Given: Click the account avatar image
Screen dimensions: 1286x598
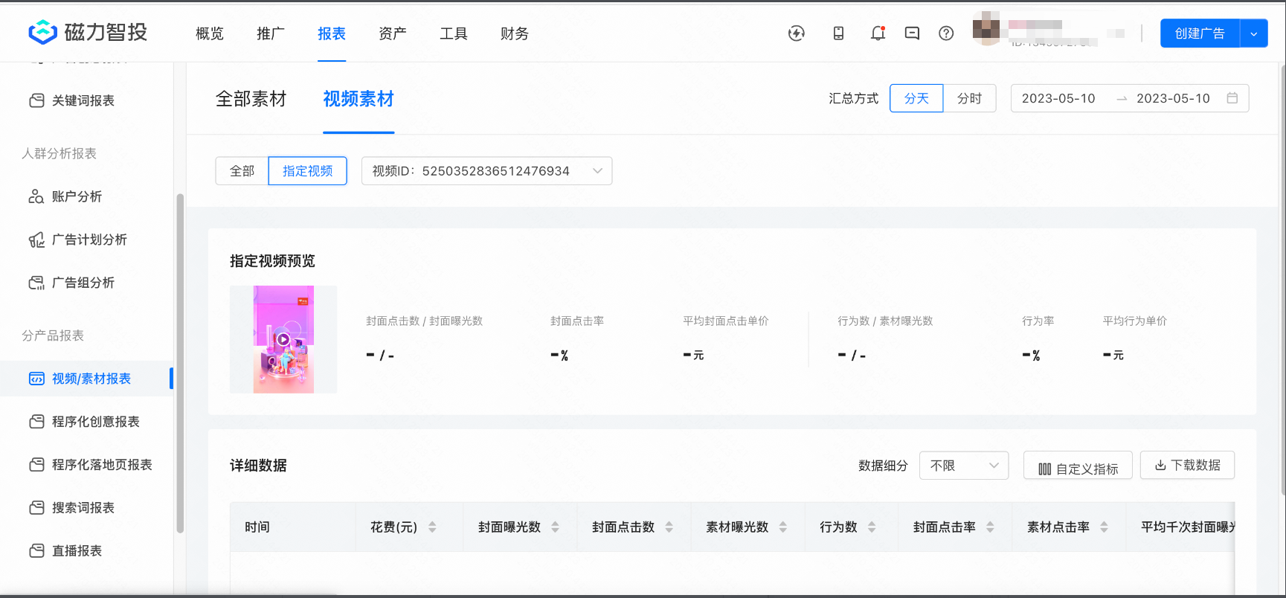Looking at the screenshot, I should [x=986, y=28].
